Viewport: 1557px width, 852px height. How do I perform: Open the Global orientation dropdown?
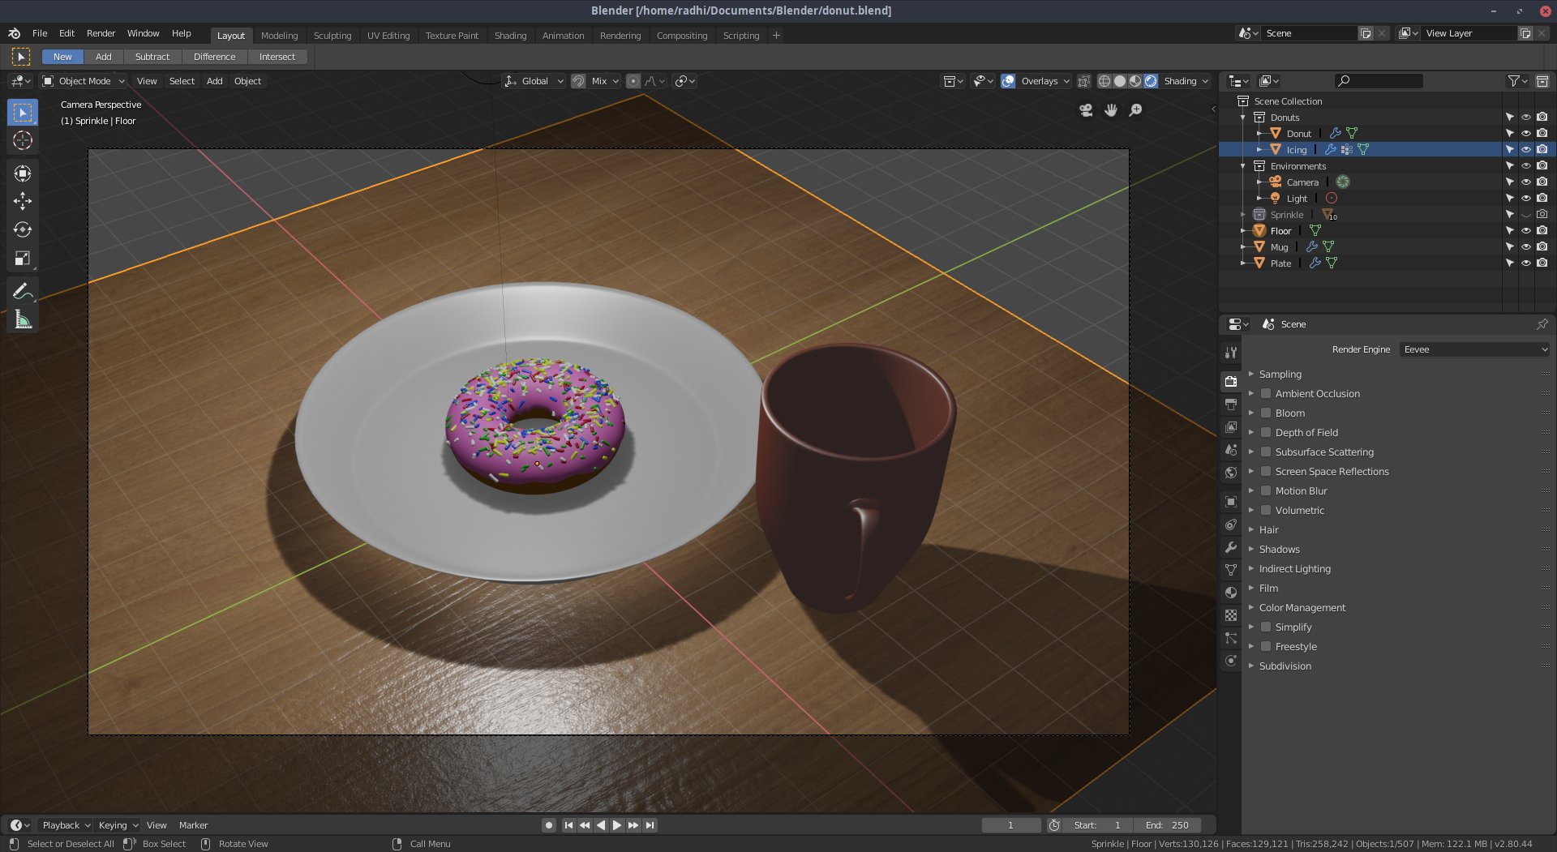click(x=534, y=81)
